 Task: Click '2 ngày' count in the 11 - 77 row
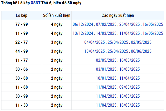click(57, 60)
